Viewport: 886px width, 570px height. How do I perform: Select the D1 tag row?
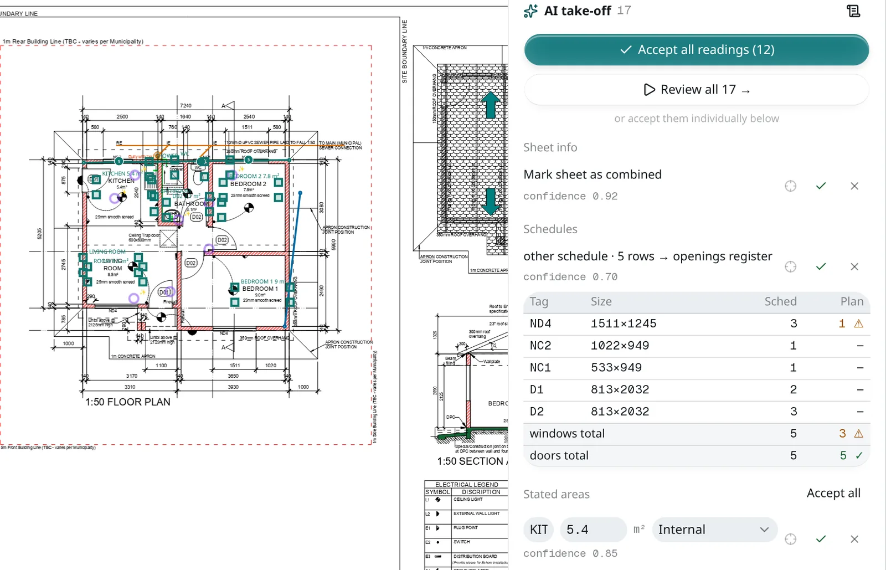click(x=697, y=389)
